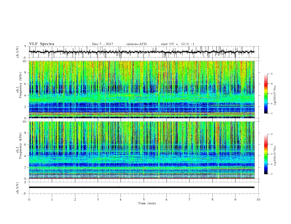
Task: Click the flat ch.3 voltage trace
Action: coord(142,187)
